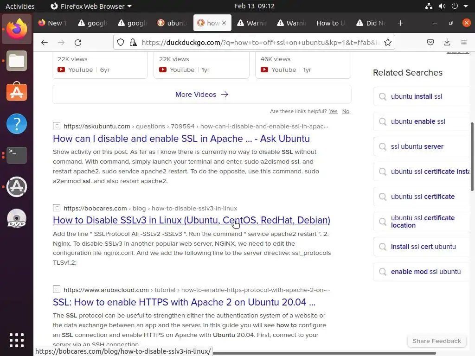Open the Save to Pocket icon
Viewport: 475px width, 356px height.
pyautogui.click(x=430, y=42)
